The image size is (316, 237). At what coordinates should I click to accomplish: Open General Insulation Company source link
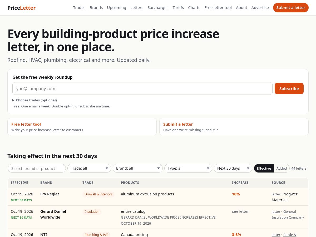point(288,214)
